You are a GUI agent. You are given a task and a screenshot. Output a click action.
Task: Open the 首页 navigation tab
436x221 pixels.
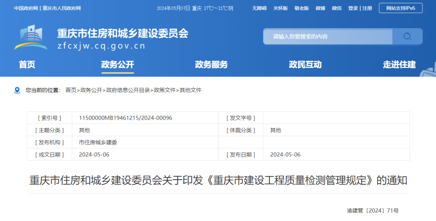click(27, 64)
